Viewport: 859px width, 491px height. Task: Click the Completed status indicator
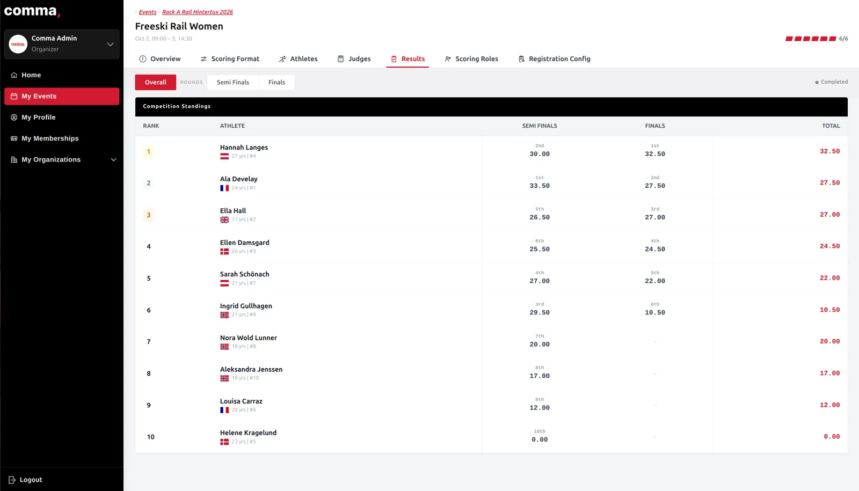click(x=832, y=82)
